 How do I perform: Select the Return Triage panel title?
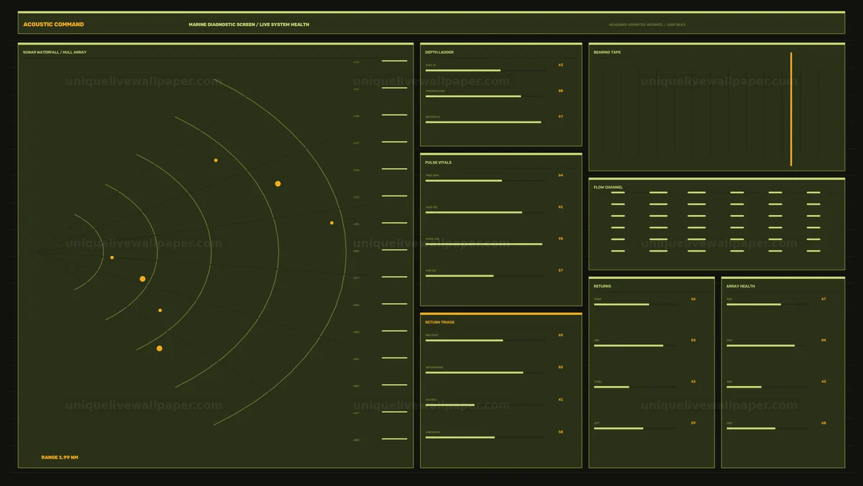(440, 322)
